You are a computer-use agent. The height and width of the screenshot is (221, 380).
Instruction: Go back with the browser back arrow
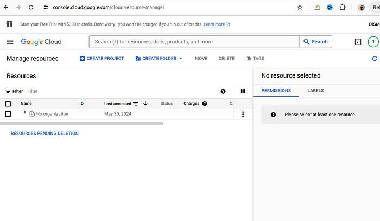(x=6, y=7)
